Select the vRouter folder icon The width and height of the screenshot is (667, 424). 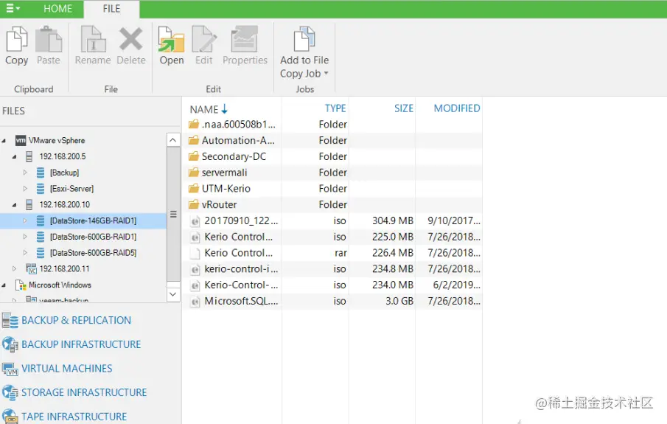[194, 204]
